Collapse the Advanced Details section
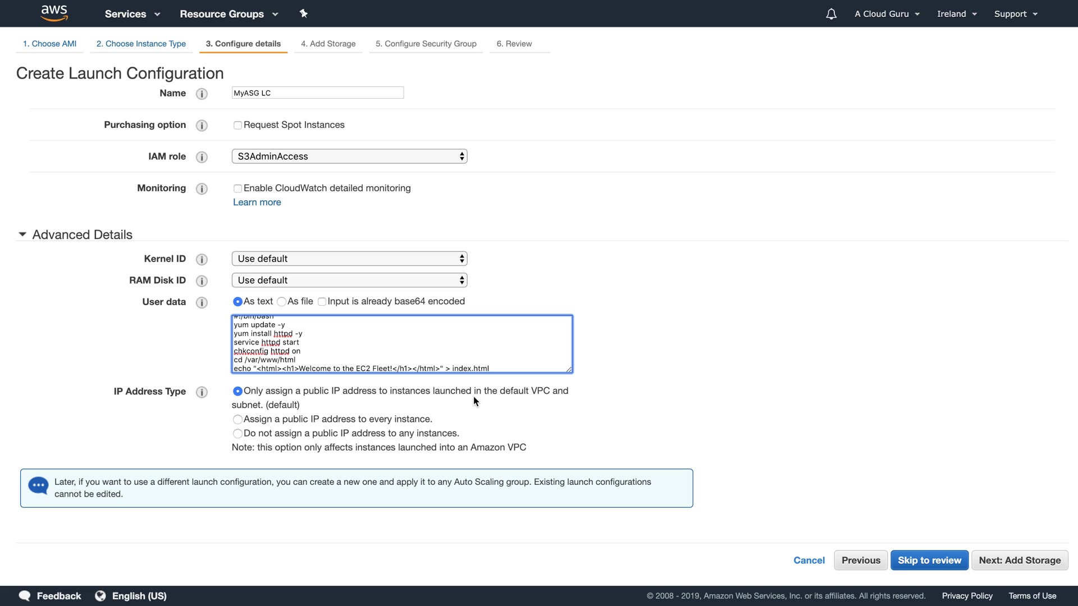 [x=22, y=235]
